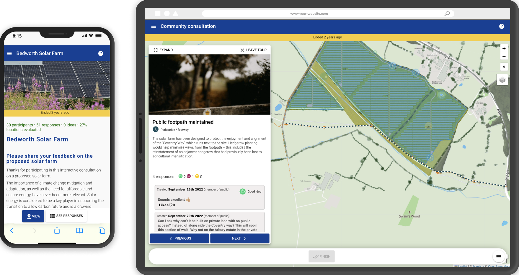Tap Safari share icon on phone
Image resolution: width=519 pixels, height=275 pixels.
click(x=57, y=230)
